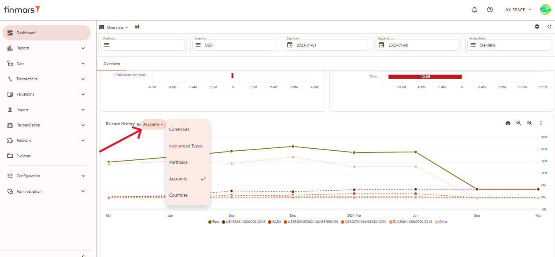Open dashboard settings gear icon
This screenshot has height=257, width=555.
tap(537, 27)
